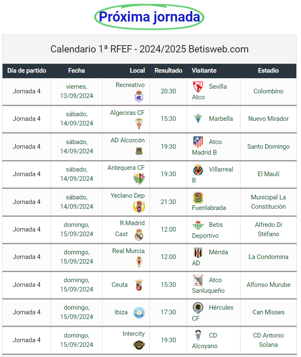Viewport: 301px width, 357px height.
Task: Click the Villarreal B yellow crest
Action: (198, 169)
